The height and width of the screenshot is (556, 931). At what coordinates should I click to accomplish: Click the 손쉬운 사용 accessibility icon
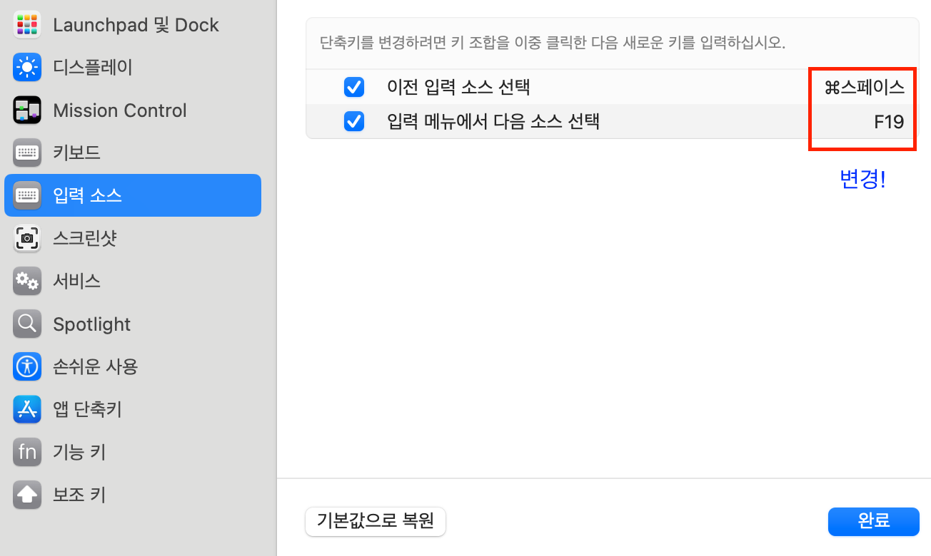[27, 367]
